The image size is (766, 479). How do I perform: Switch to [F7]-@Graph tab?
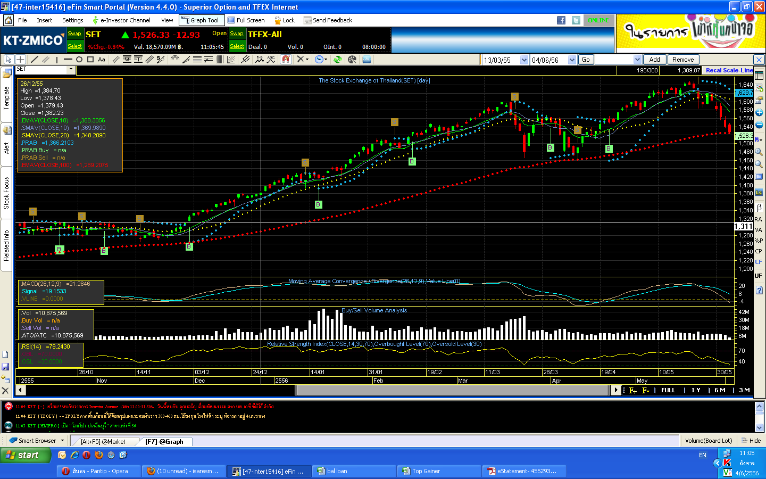[x=164, y=441]
